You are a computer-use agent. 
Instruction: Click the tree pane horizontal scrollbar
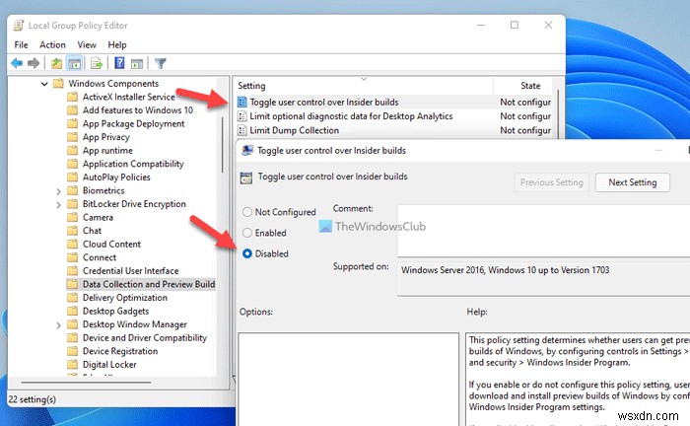86,383
